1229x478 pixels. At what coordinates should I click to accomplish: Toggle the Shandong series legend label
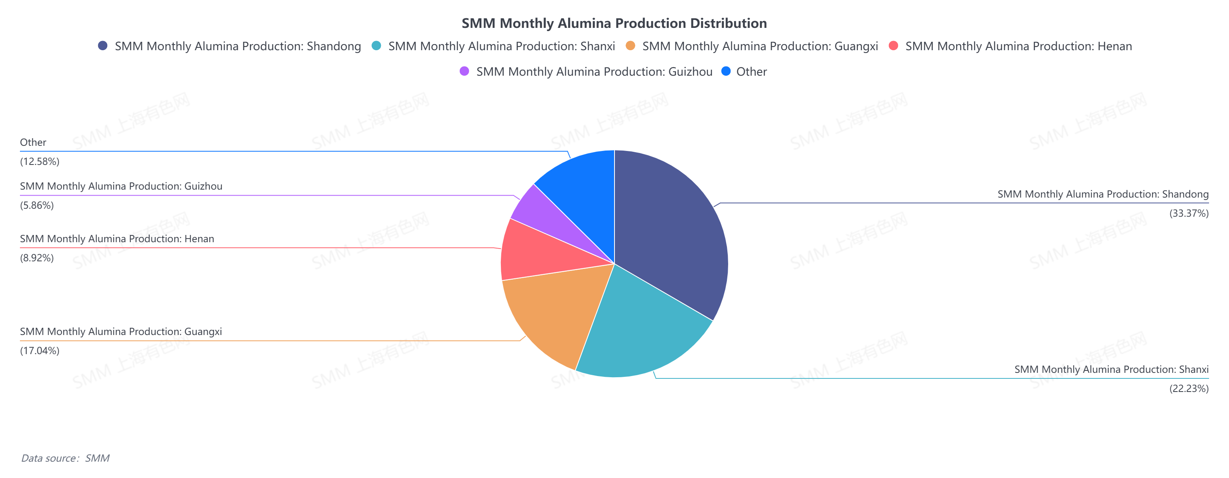[x=238, y=46]
